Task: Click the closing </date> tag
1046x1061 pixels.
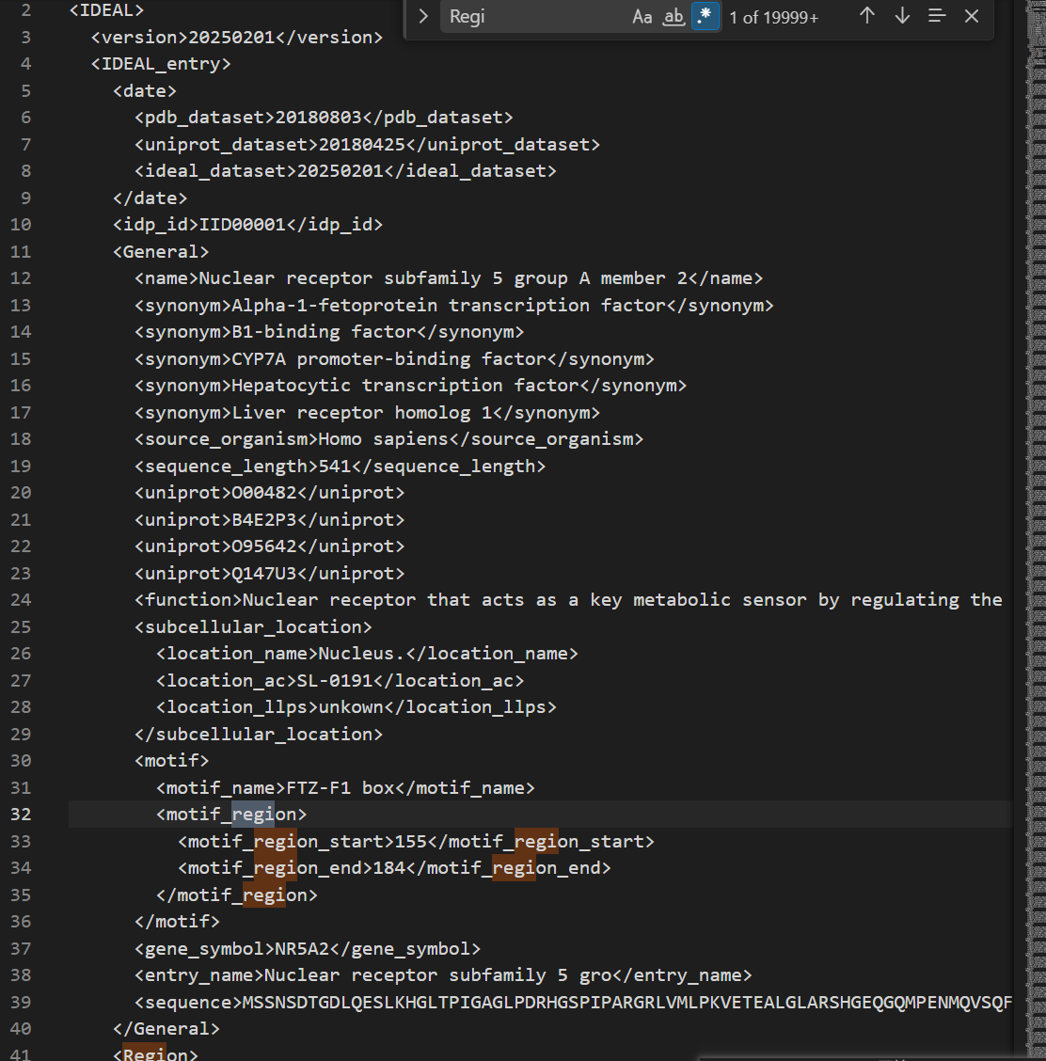Action: click(x=151, y=198)
